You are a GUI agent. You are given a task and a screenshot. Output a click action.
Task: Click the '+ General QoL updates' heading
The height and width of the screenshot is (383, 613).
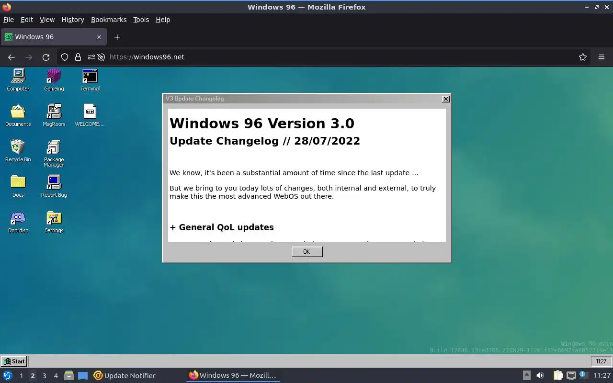tap(222, 227)
